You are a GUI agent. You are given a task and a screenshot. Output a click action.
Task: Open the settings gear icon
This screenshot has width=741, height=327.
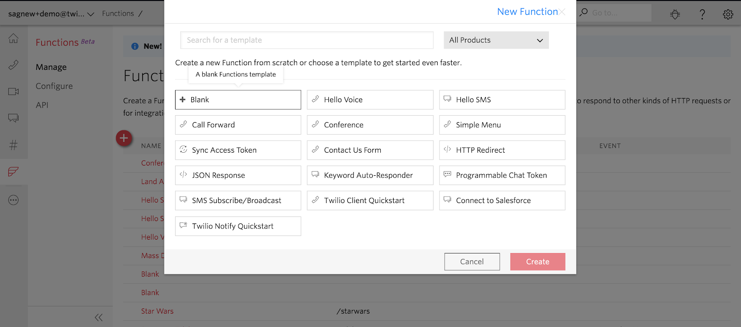pos(728,14)
